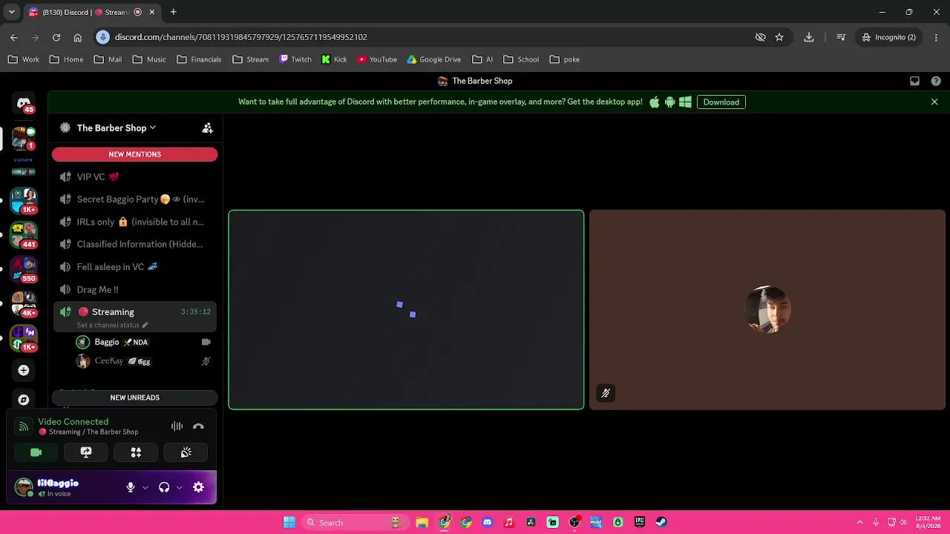Mute your microphone in user panel
This screenshot has width=950, height=534.
click(131, 487)
